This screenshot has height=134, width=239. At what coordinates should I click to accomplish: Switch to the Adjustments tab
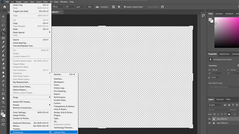tap(224, 54)
